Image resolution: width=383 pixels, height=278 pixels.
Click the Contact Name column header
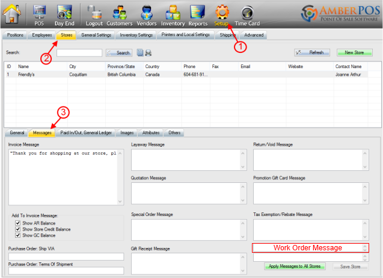(x=351, y=66)
